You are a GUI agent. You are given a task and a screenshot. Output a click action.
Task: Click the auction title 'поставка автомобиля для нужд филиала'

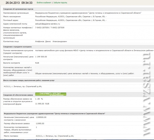94,50
